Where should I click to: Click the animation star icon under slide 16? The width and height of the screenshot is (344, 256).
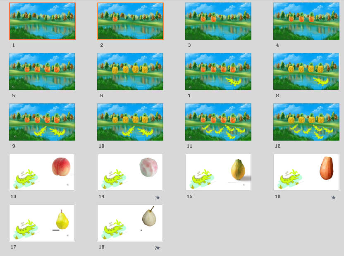[x=333, y=198]
